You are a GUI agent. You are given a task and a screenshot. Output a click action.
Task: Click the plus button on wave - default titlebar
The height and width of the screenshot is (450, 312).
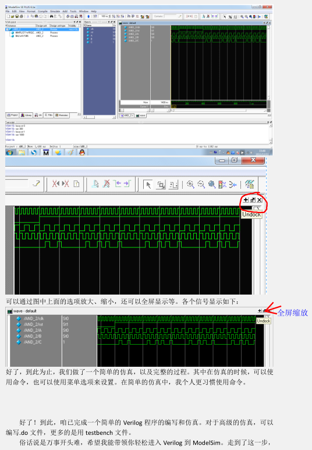[x=260, y=311]
